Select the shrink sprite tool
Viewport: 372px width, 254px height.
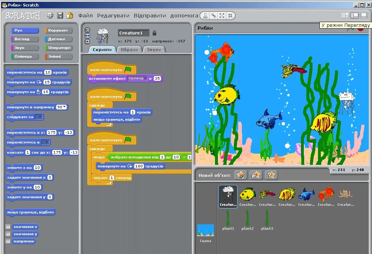[230, 16]
